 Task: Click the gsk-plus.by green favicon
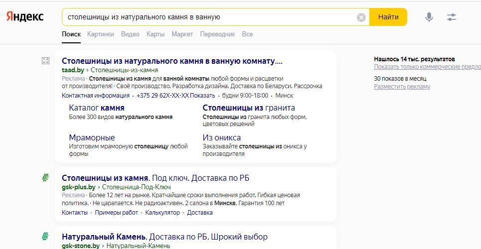[45, 178]
